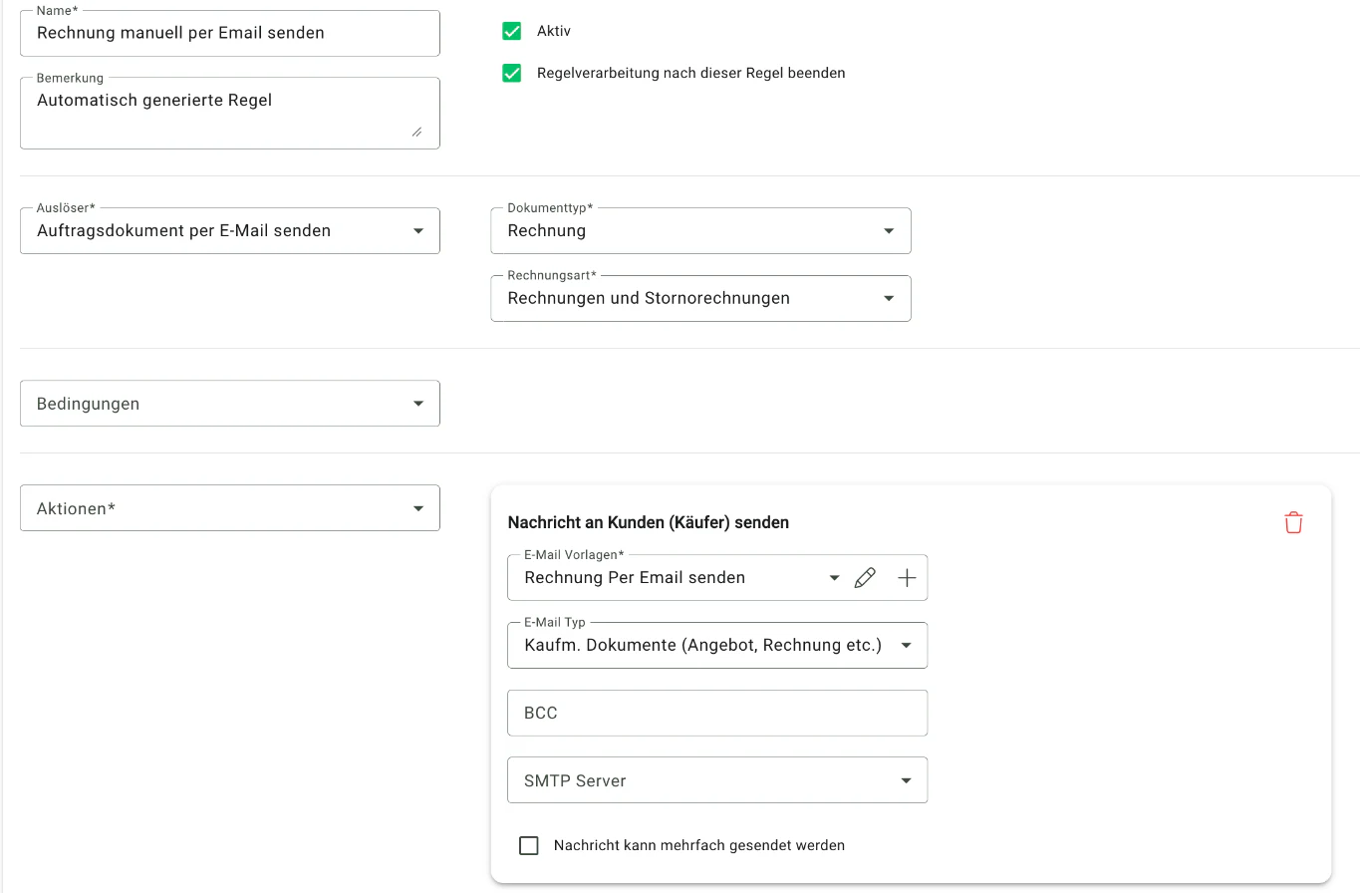Open the E-Mail Typ dropdown
Screen dimensions: 1360x893
point(717,645)
